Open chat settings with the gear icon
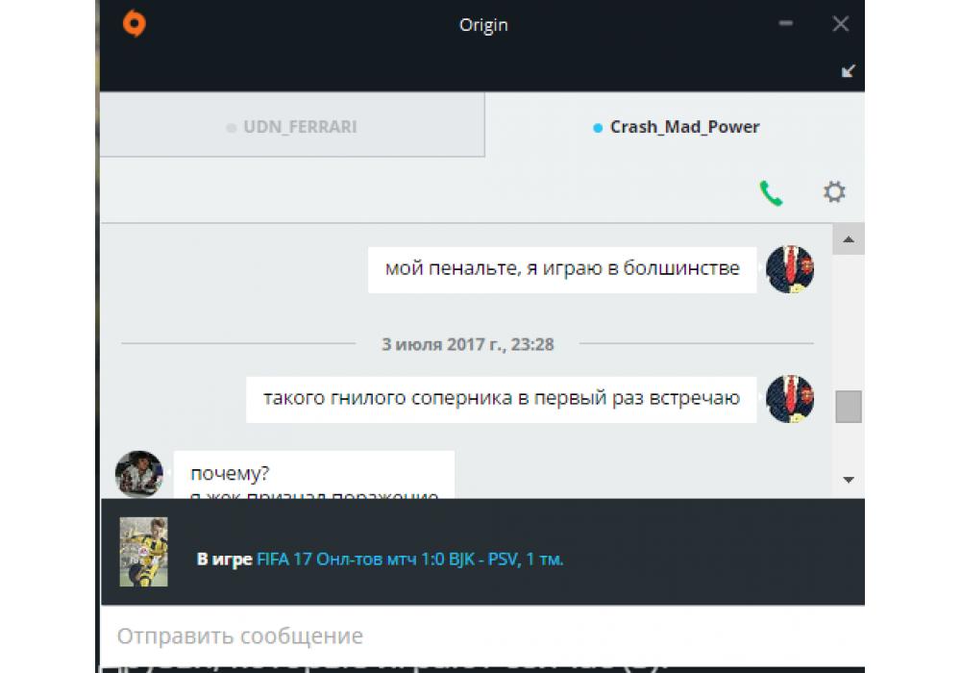The width and height of the screenshot is (961, 673). pos(833,192)
